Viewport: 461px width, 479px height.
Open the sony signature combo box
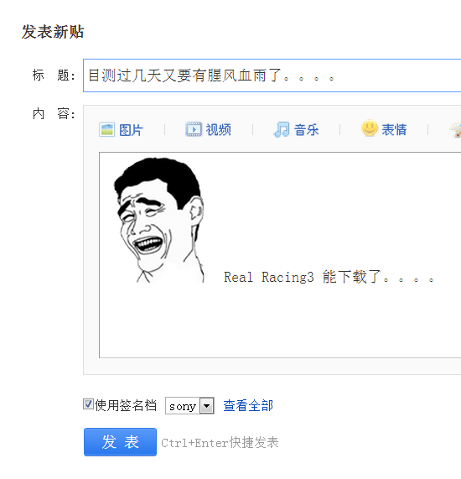pos(189,406)
